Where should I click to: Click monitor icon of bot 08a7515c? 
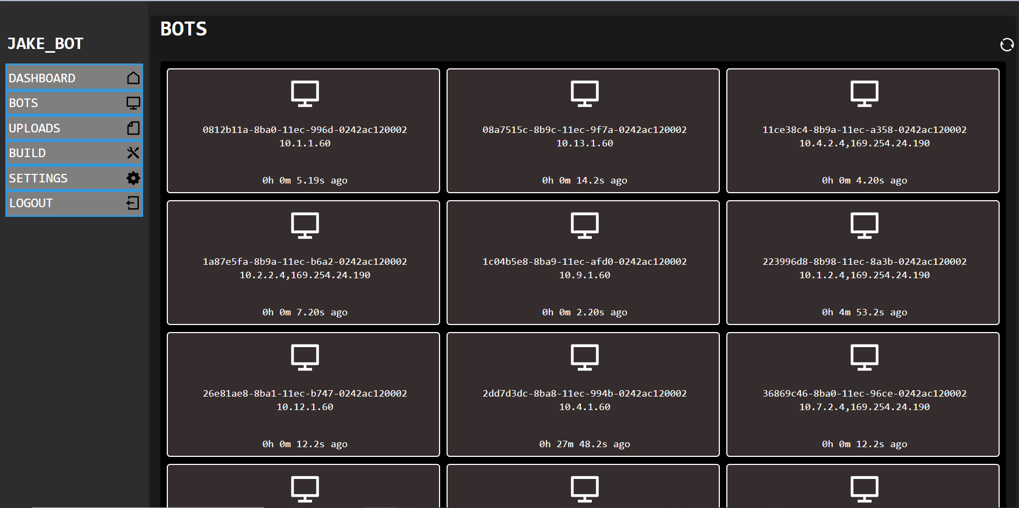585,94
